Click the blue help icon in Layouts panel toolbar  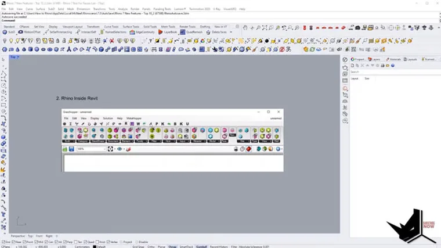coord(393,66)
